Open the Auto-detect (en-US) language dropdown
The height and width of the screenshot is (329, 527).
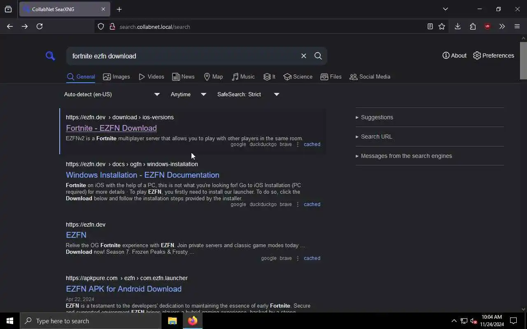click(112, 95)
